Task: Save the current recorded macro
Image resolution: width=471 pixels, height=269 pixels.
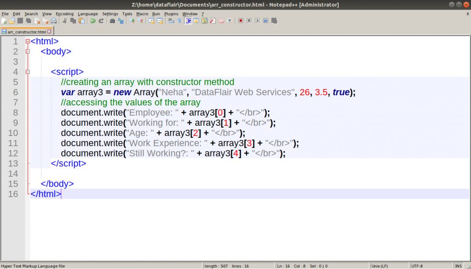Action: click(x=274, y=21)
